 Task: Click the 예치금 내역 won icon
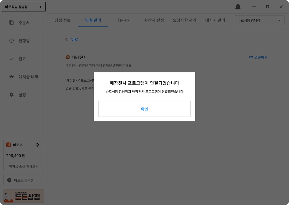(11, 77)
